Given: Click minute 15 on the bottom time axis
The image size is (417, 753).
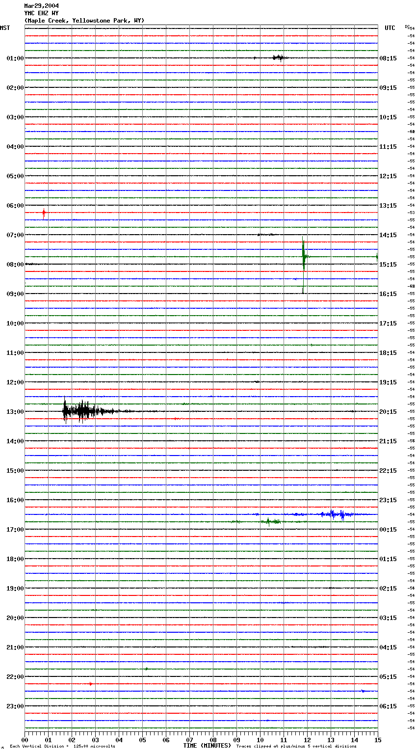Looking at the screenshot, I should click(377, 740).
